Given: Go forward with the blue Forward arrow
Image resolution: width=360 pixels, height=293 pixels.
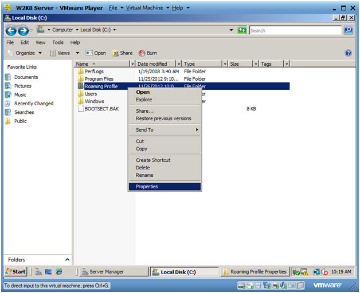Looking at the screenshot, I should pyautogui.click(x=23, y=30).
